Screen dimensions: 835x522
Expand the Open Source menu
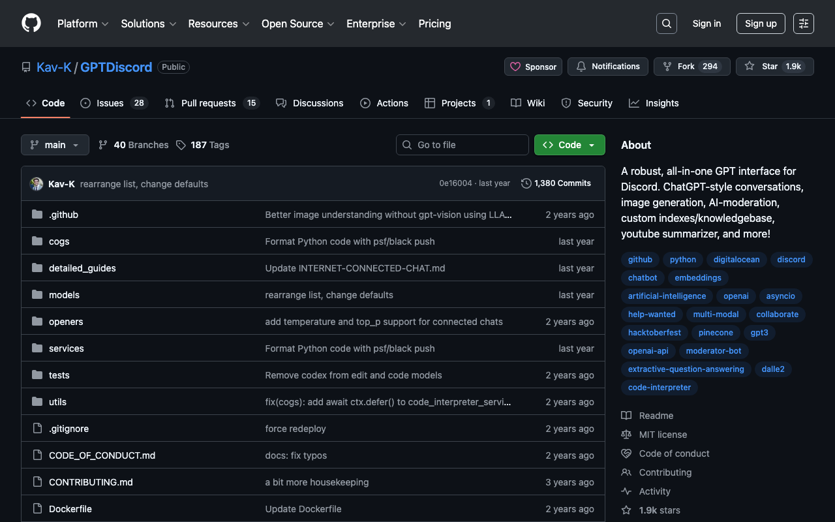(297, 23)
